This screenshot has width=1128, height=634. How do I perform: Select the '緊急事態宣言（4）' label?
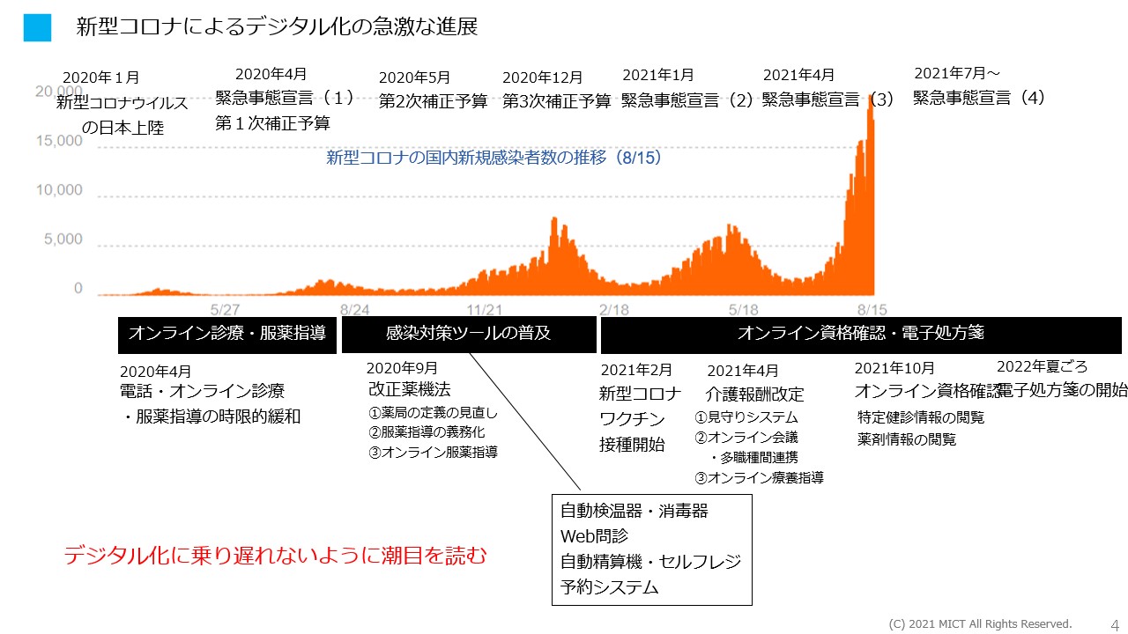tap(978, 98)
